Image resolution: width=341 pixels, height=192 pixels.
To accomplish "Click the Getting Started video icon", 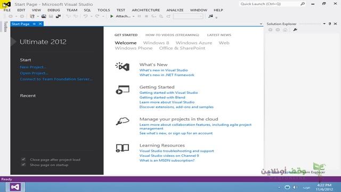I will point(123,90).
